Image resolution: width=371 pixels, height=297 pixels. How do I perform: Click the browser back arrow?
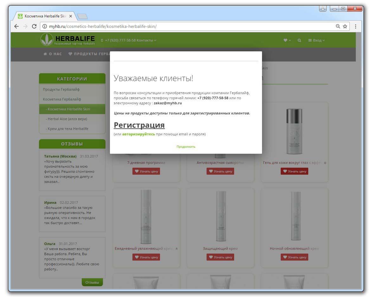(x=16, y=26)
